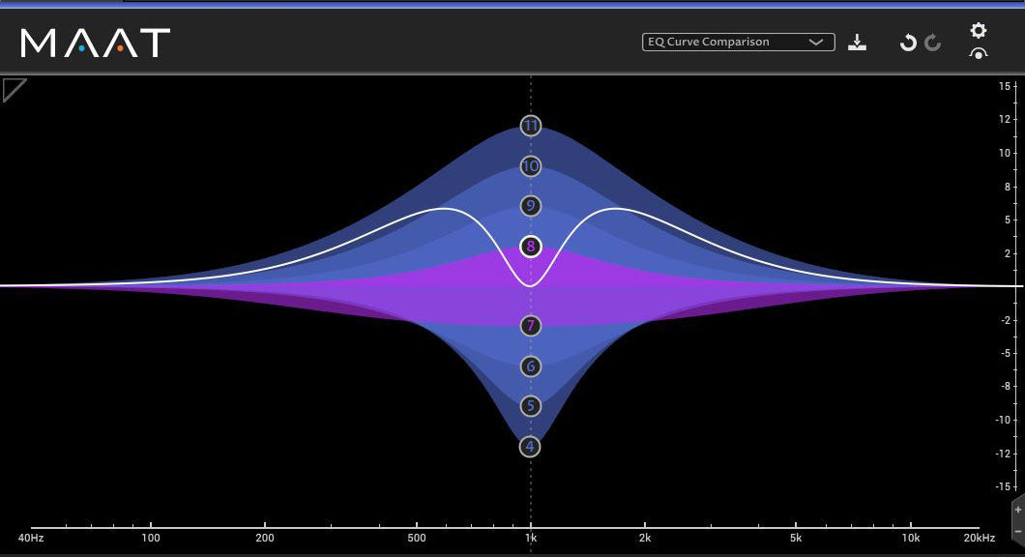Screen dimensions: 1025x557
Task: Select EQ band node 6
Action: point(530,366)
